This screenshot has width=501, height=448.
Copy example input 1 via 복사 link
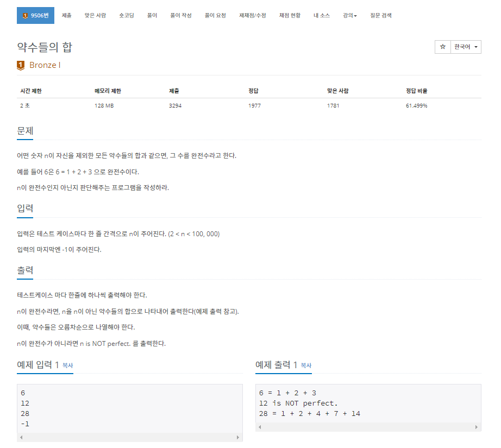coord(67,365)
